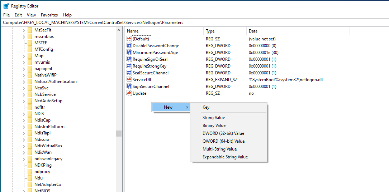389x192 pixels.
Task: Select the ndfltr key in tree
Action: (40, 107)
